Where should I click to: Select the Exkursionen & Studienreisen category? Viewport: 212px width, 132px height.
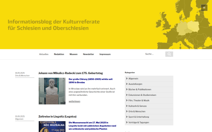(x=142, y=95)
